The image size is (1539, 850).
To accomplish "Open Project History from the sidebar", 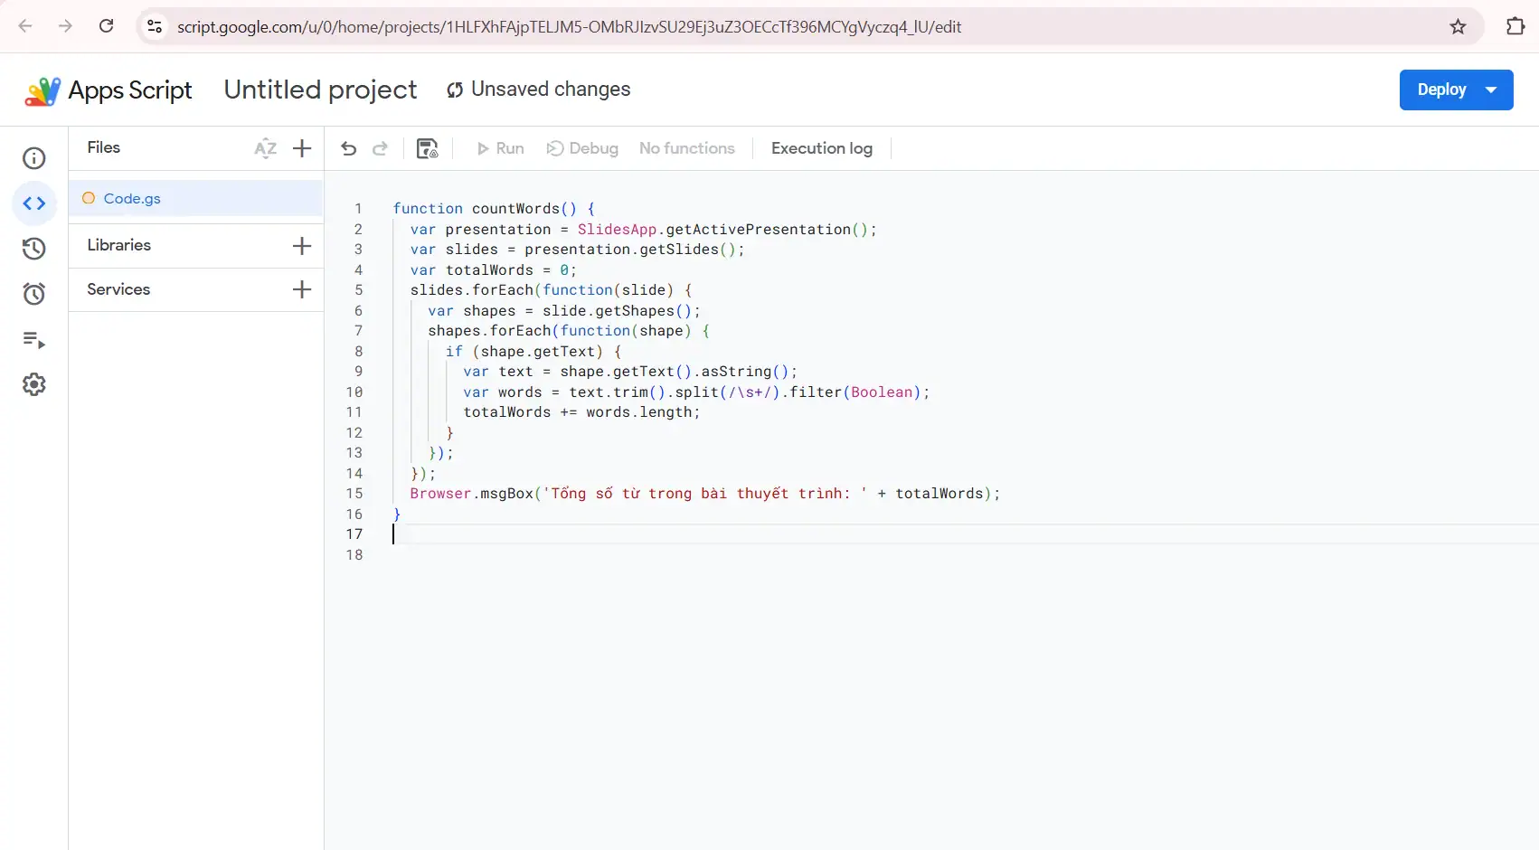I will coord(33,249).
